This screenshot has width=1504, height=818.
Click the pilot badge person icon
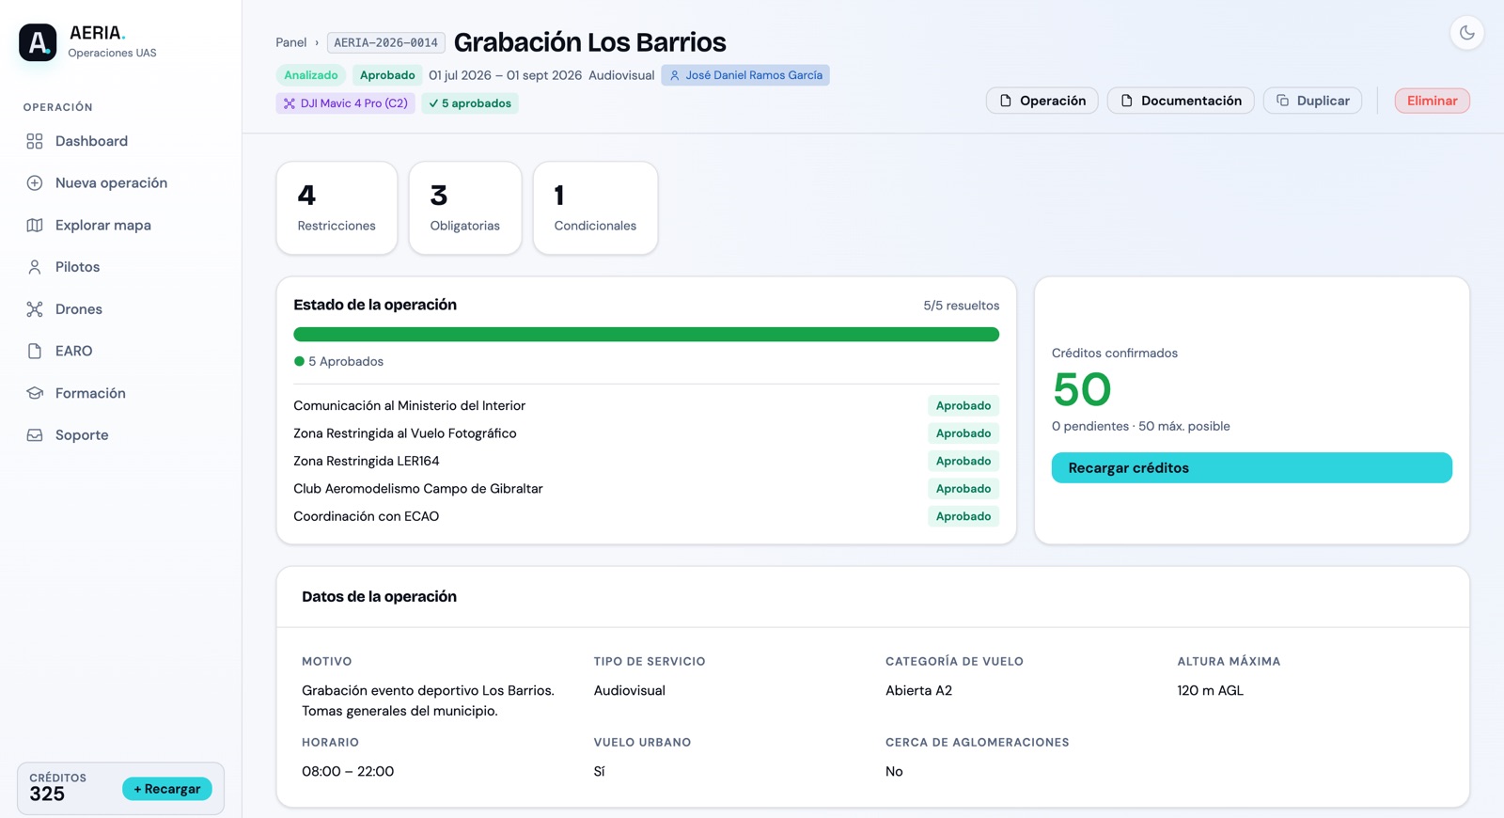click(674, 75)
